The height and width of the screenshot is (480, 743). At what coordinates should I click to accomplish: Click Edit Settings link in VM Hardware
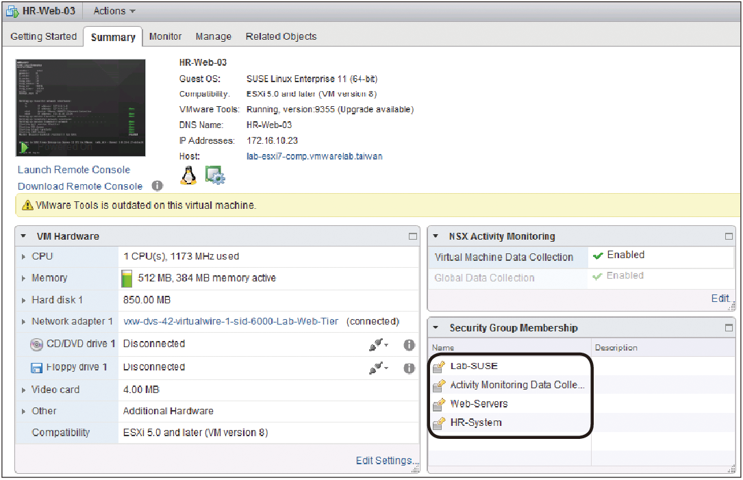(x=387, y=461)
